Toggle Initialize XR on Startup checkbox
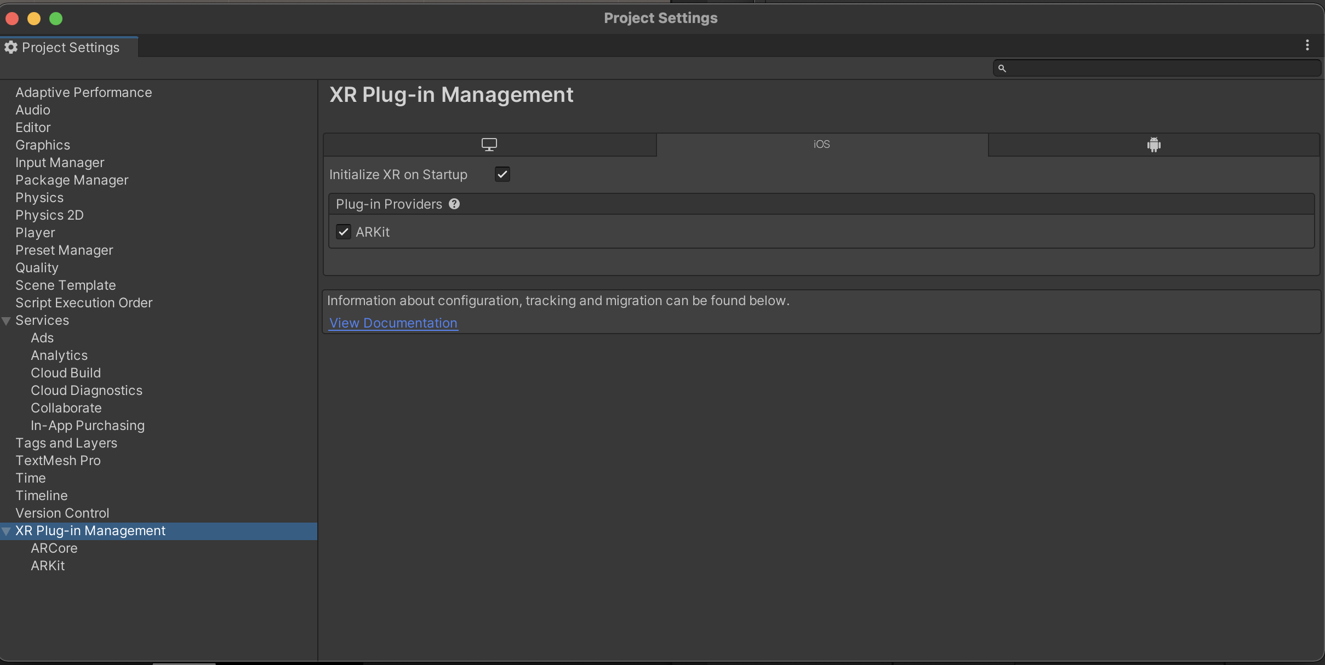The image size is (1325, 665). pos(502,174)
